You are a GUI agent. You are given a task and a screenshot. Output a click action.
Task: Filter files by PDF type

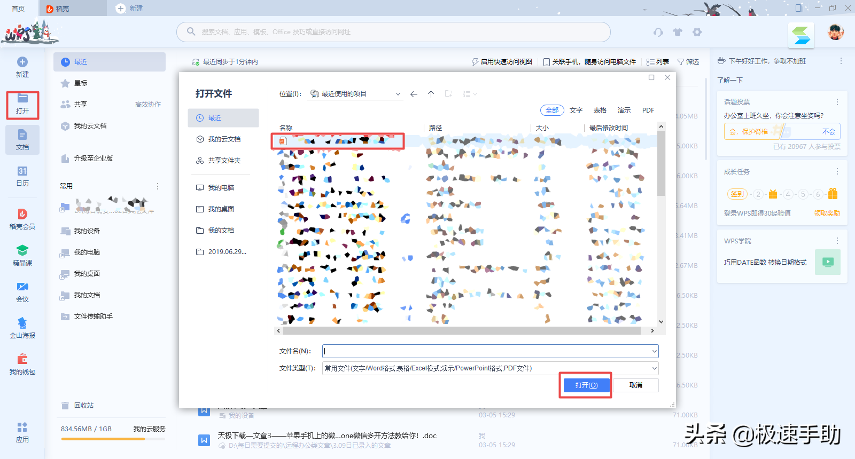click(648, 110)
